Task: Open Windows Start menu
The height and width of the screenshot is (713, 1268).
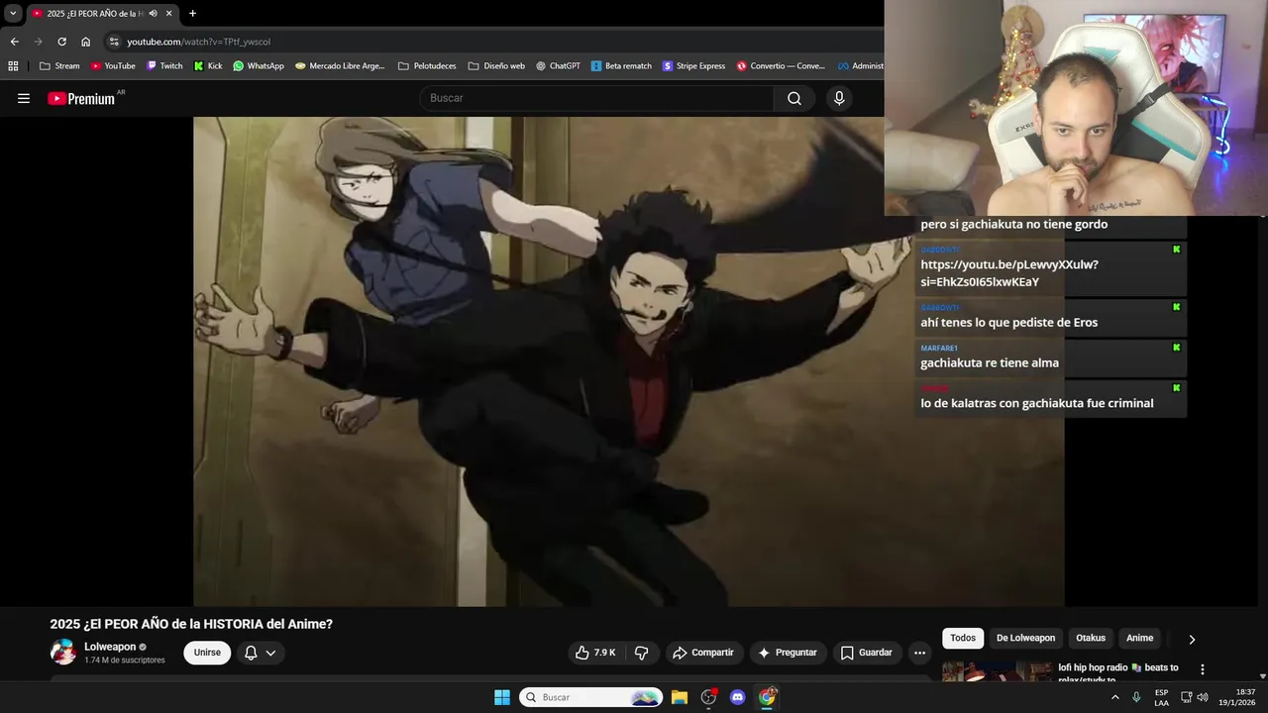Action: point(502,697)
